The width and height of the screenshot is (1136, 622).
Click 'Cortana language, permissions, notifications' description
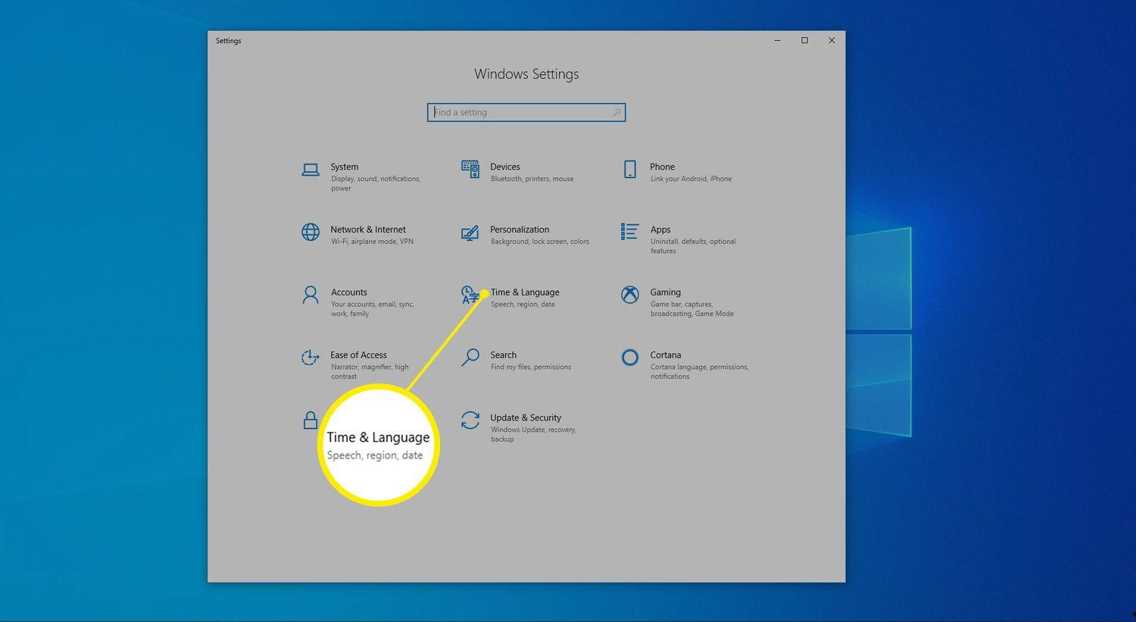click(x=700, y=372)
